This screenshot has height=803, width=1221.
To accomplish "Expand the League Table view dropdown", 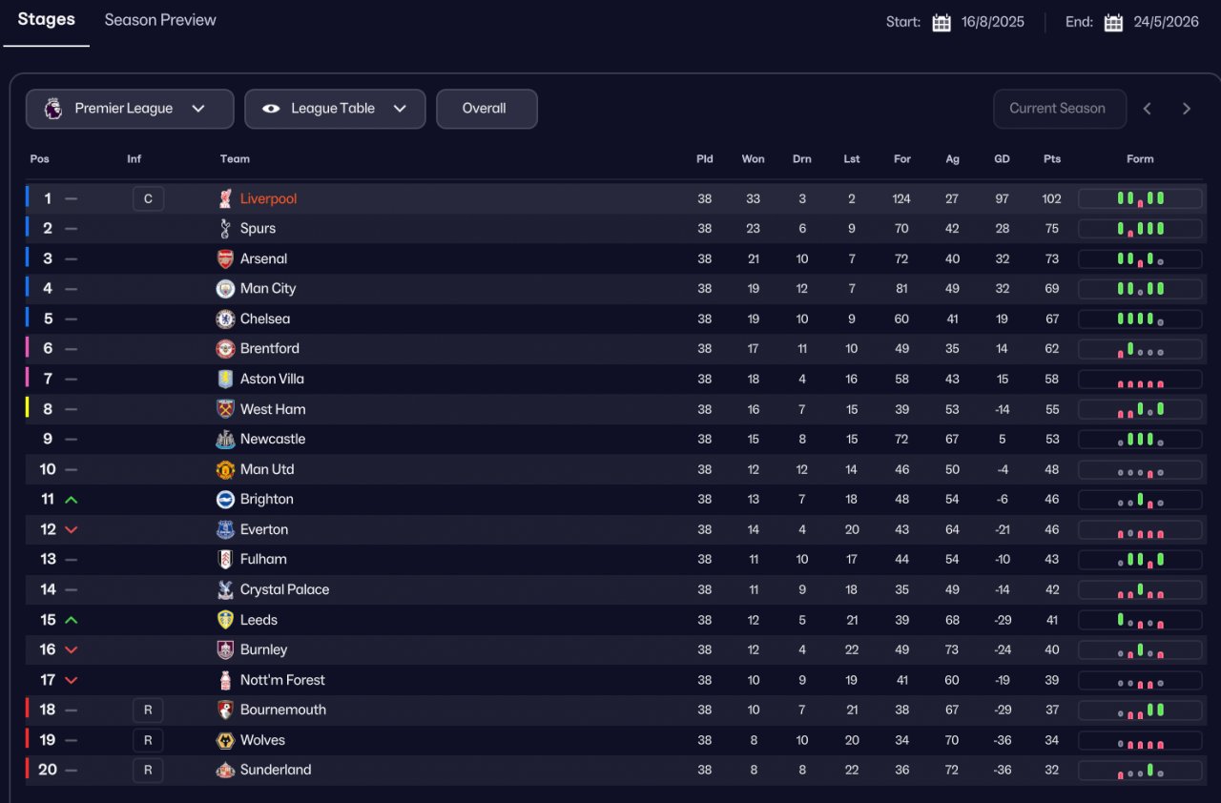I will pos(334,109).
